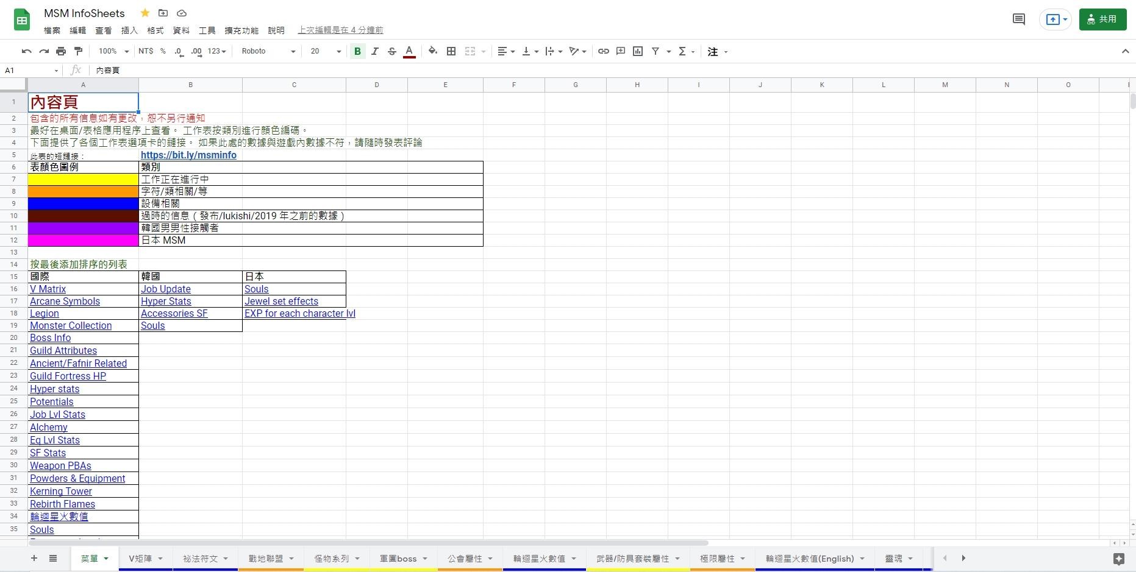Apply strikethrough formatting
This screenshot has height=572, width=1136.
392,51
